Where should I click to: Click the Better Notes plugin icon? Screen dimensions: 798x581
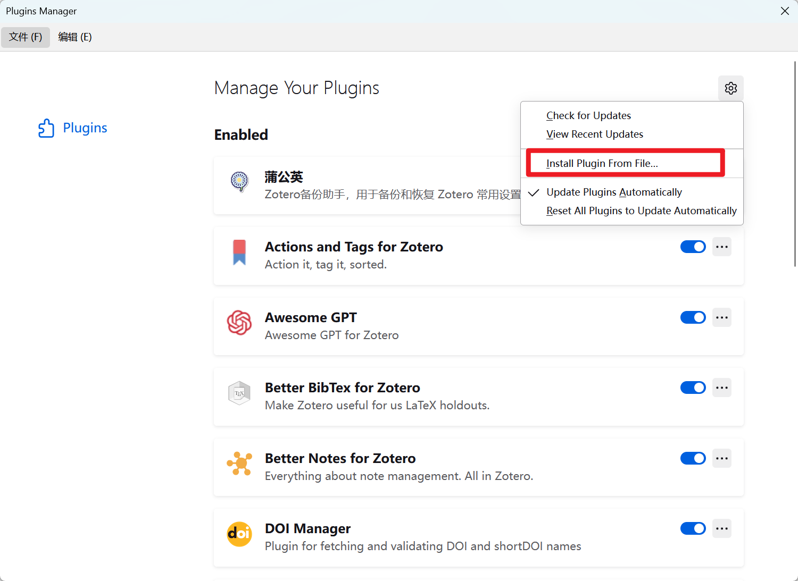click(x=239, y=464)
